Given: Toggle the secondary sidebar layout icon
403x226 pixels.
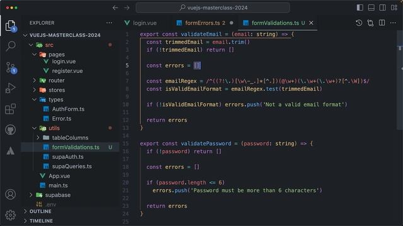Looking at the screenshot, I should click(382, 8).
